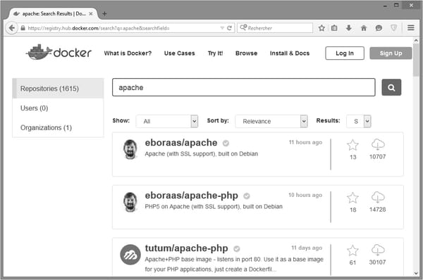
Task: Click the Sign Up button
Action: coord(391,53)
